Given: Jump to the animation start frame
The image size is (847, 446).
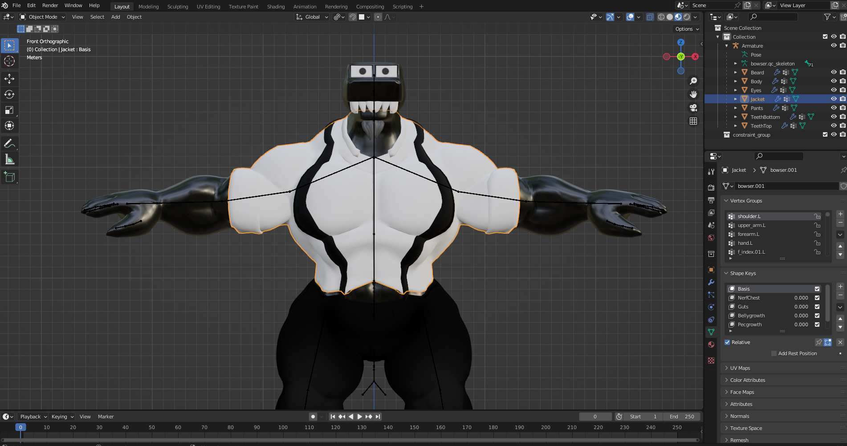Looking at the screenshot, I should (x=333, y=417).
